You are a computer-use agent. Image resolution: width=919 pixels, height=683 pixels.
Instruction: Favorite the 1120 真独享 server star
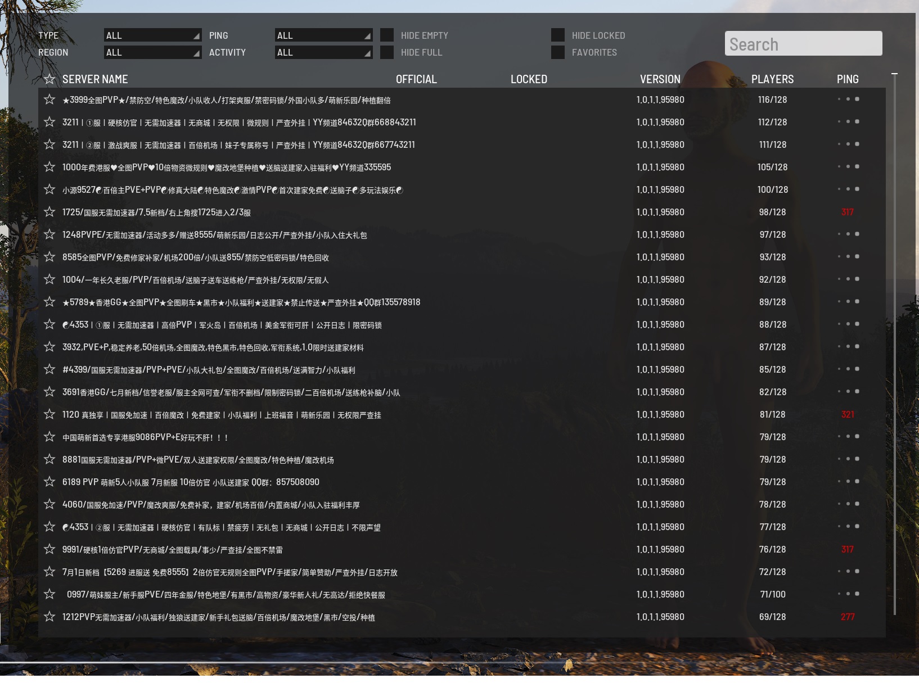[49, 414]
